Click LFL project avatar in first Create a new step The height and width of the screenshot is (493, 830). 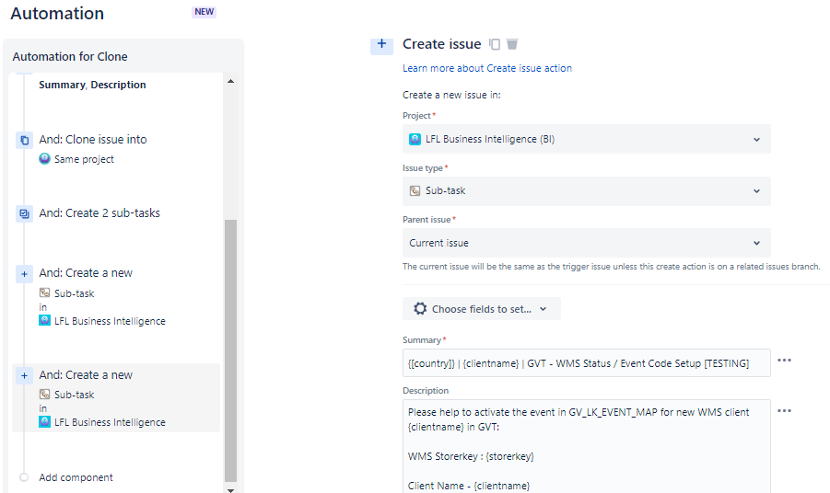tap(44, 320)
